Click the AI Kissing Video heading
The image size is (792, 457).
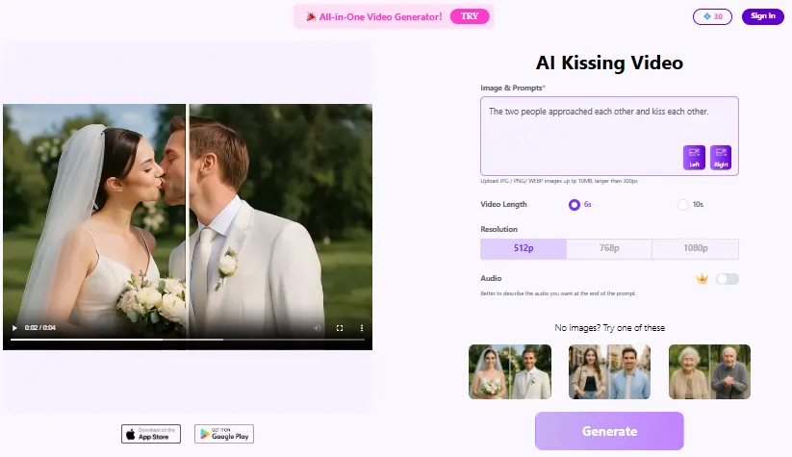pyautogui.click(x=609, y=63)
